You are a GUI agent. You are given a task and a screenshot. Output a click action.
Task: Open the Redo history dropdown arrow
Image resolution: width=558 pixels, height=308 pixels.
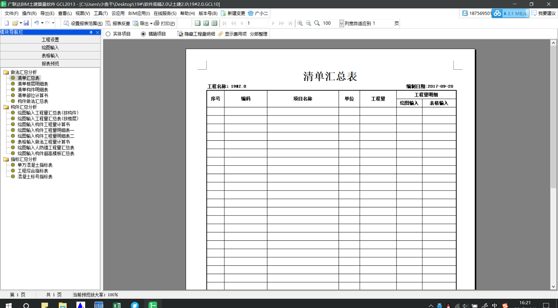point(53,23)
